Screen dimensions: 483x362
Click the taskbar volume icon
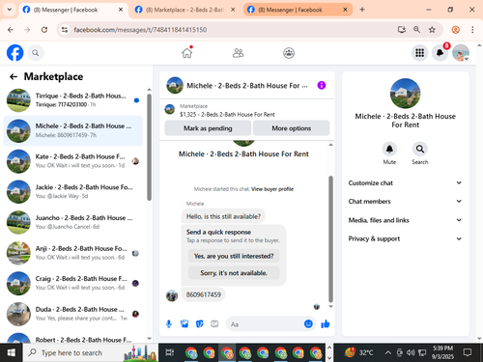(x=411, y=353)
